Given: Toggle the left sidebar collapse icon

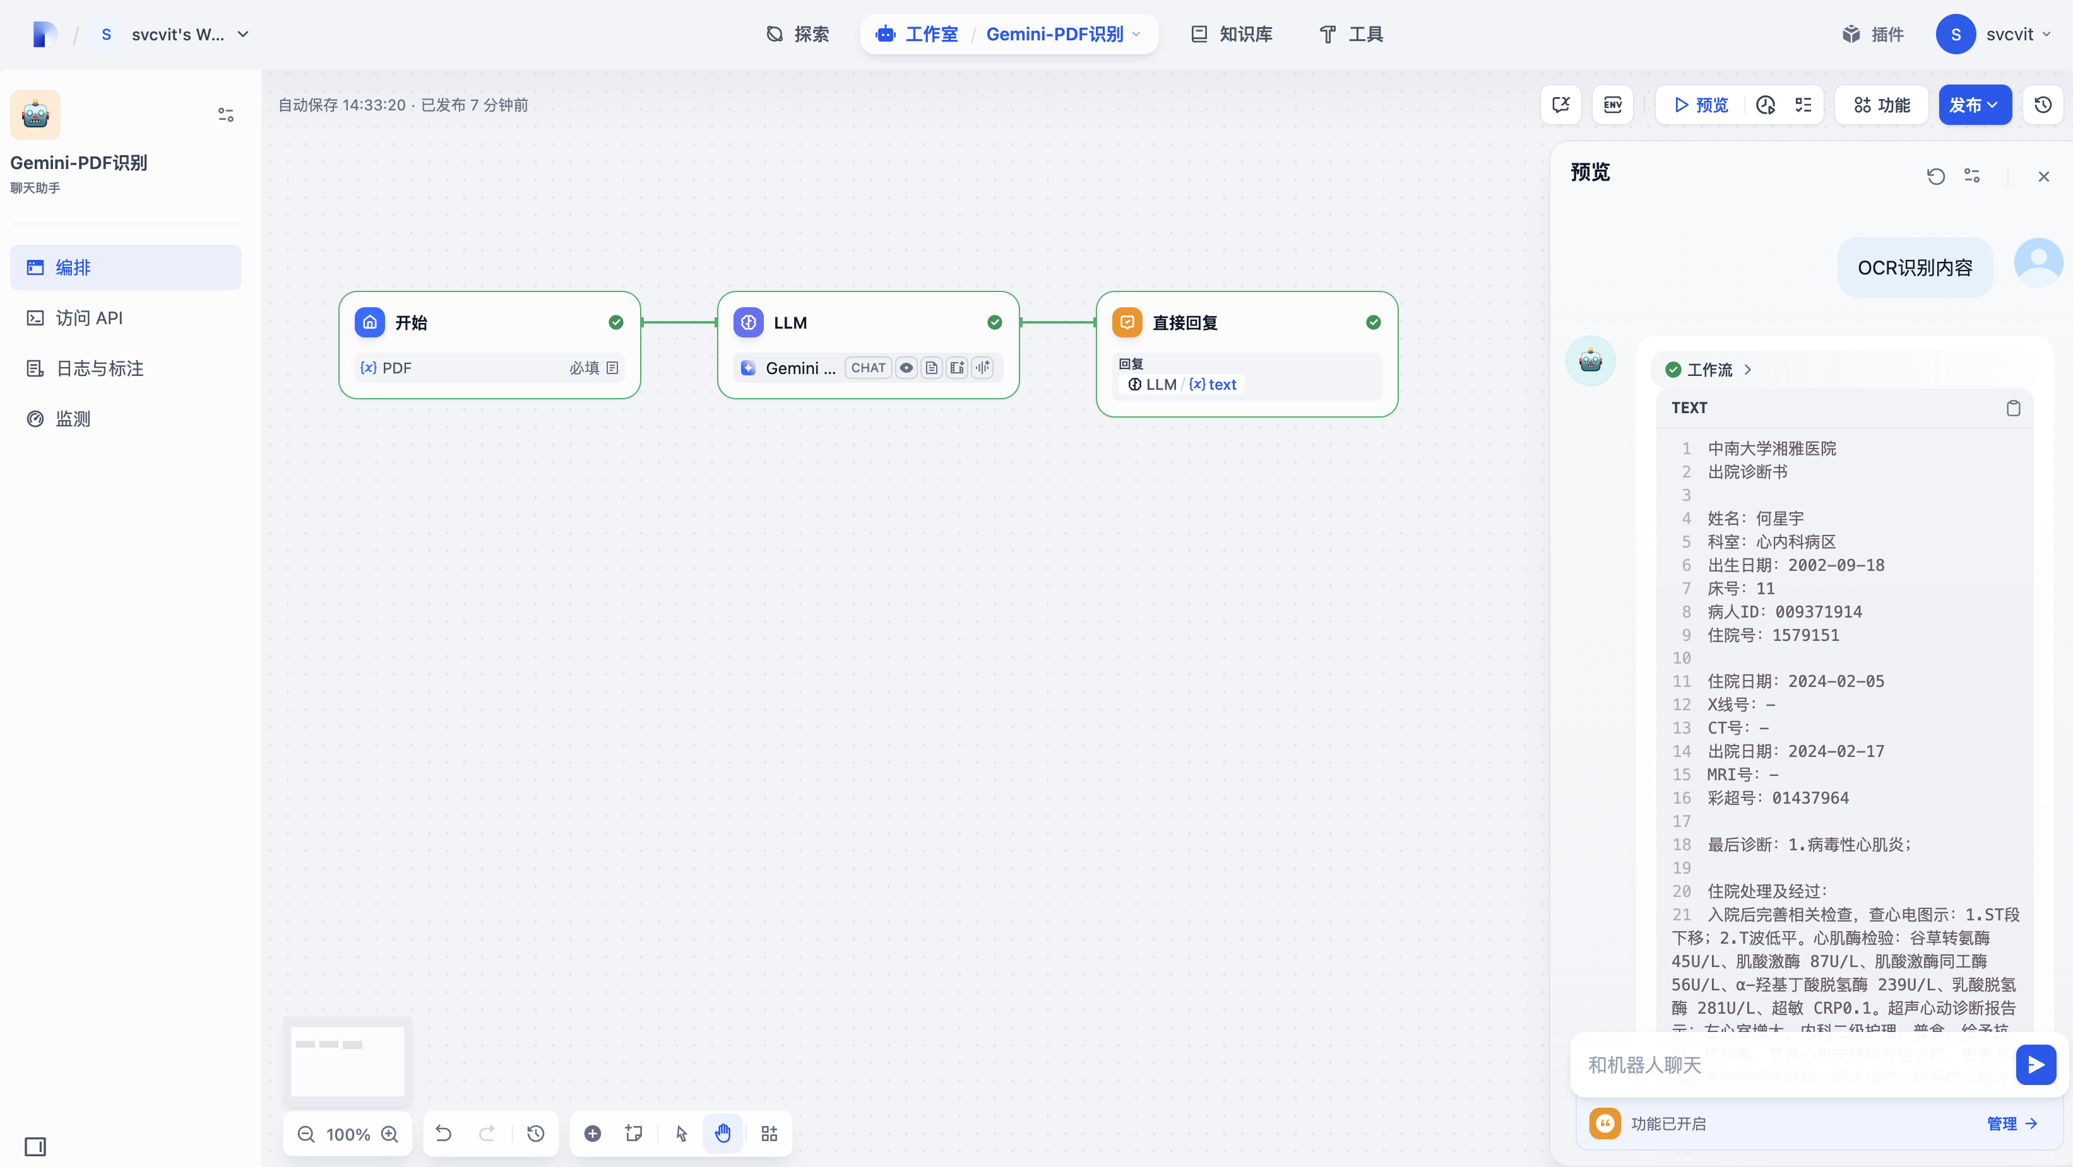Looking at the screenshot, I should [x=35, y=1146].
